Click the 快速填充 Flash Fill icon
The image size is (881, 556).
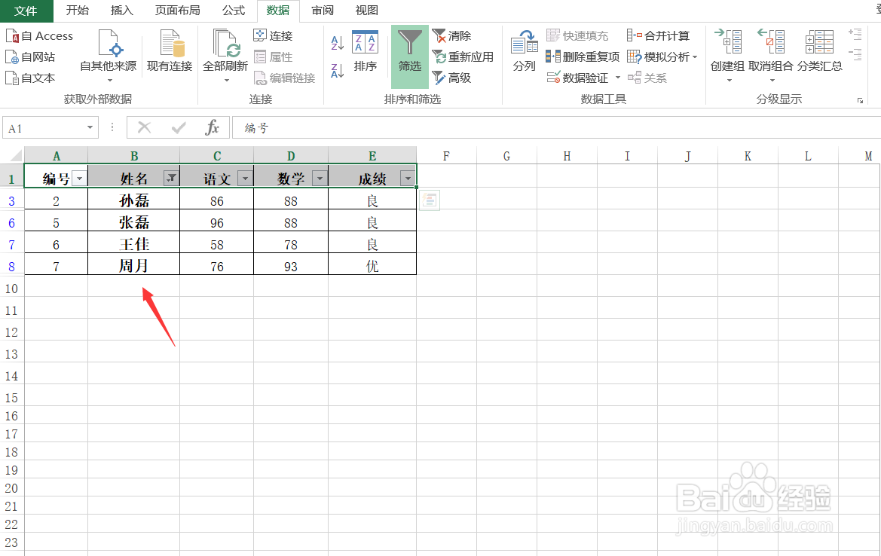click(x=579, y=35)
